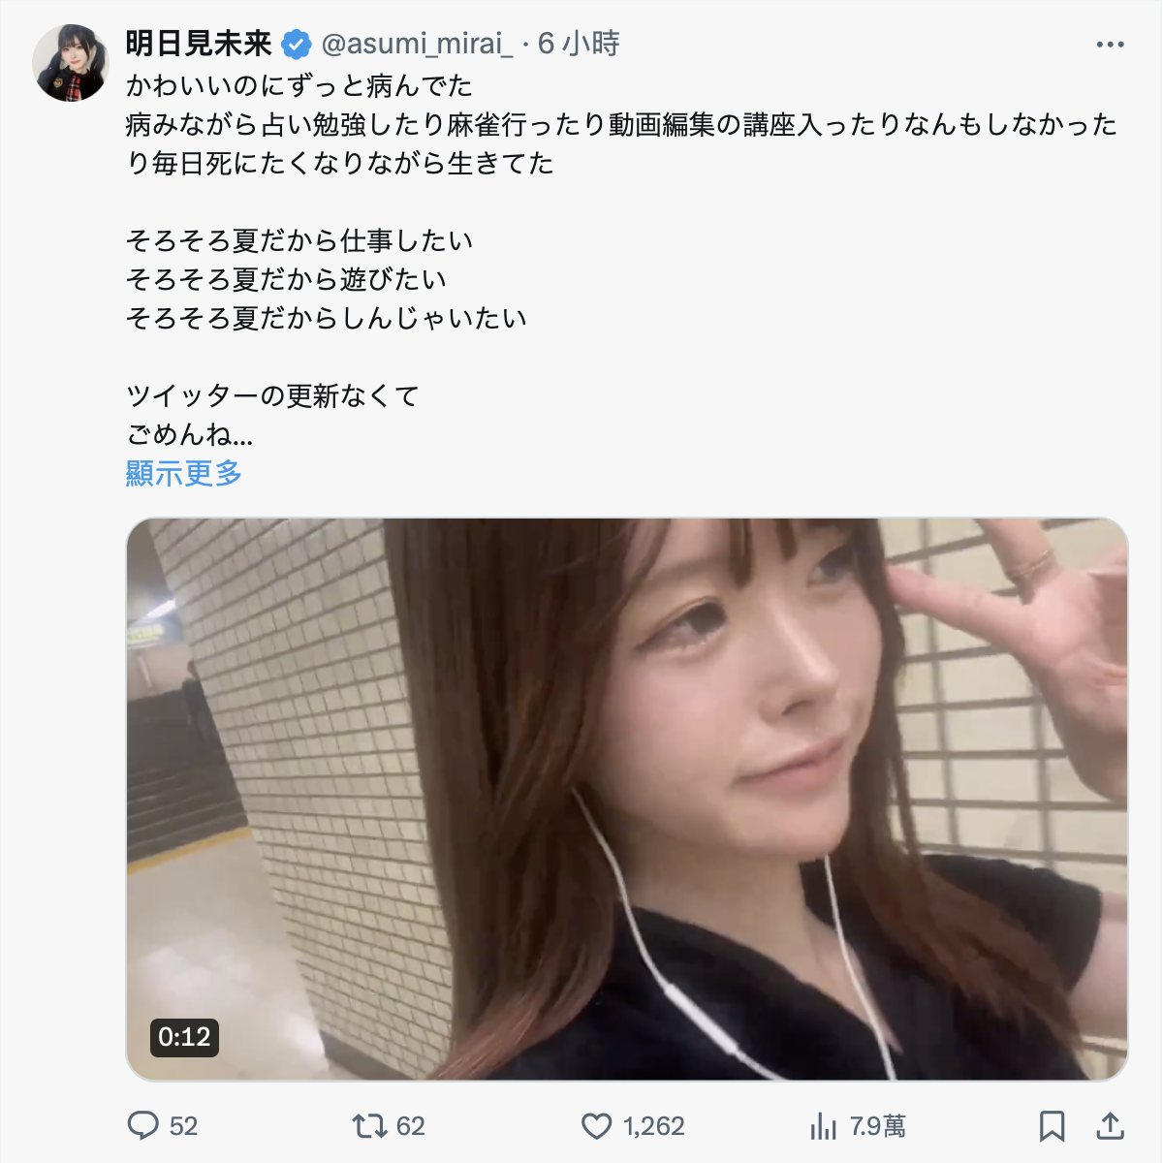Image resolution: width=1163 pixels, height=1163 pixels.
Task: Click the repost arrows icon
Action: [369, 1125]
